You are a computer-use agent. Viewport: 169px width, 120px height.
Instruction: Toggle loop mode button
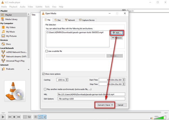[40, 117]
